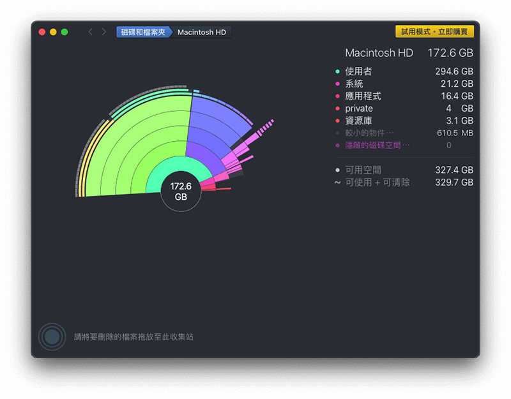The height and width of the screenshot is (399, 511).
Task: Click the magenta dot beside 系統
Action: 338,84
